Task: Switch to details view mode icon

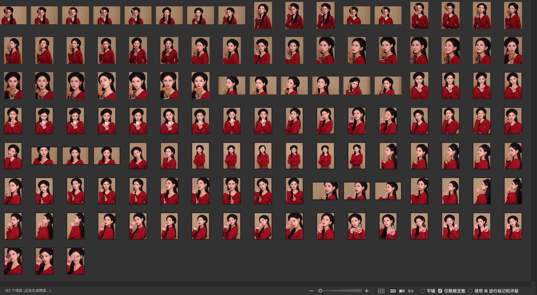Action: click(402, 291)
